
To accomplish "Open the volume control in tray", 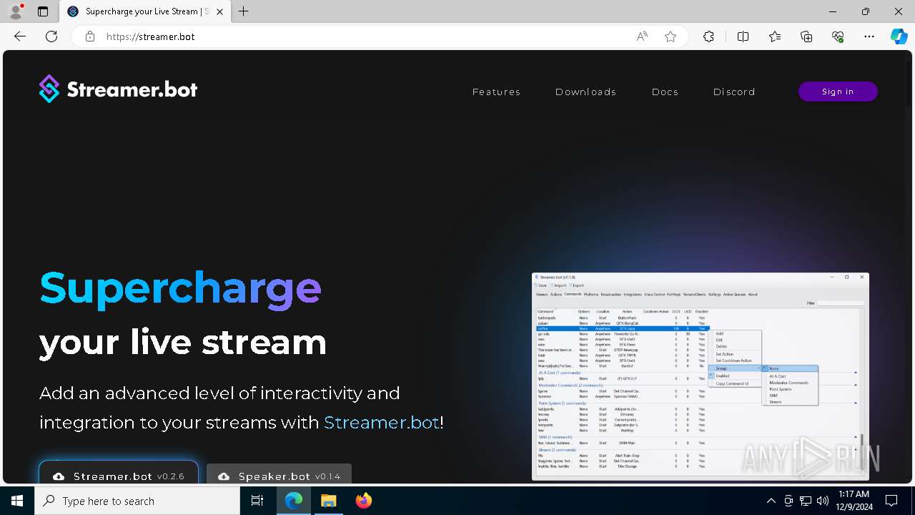I will click(823, 501).
